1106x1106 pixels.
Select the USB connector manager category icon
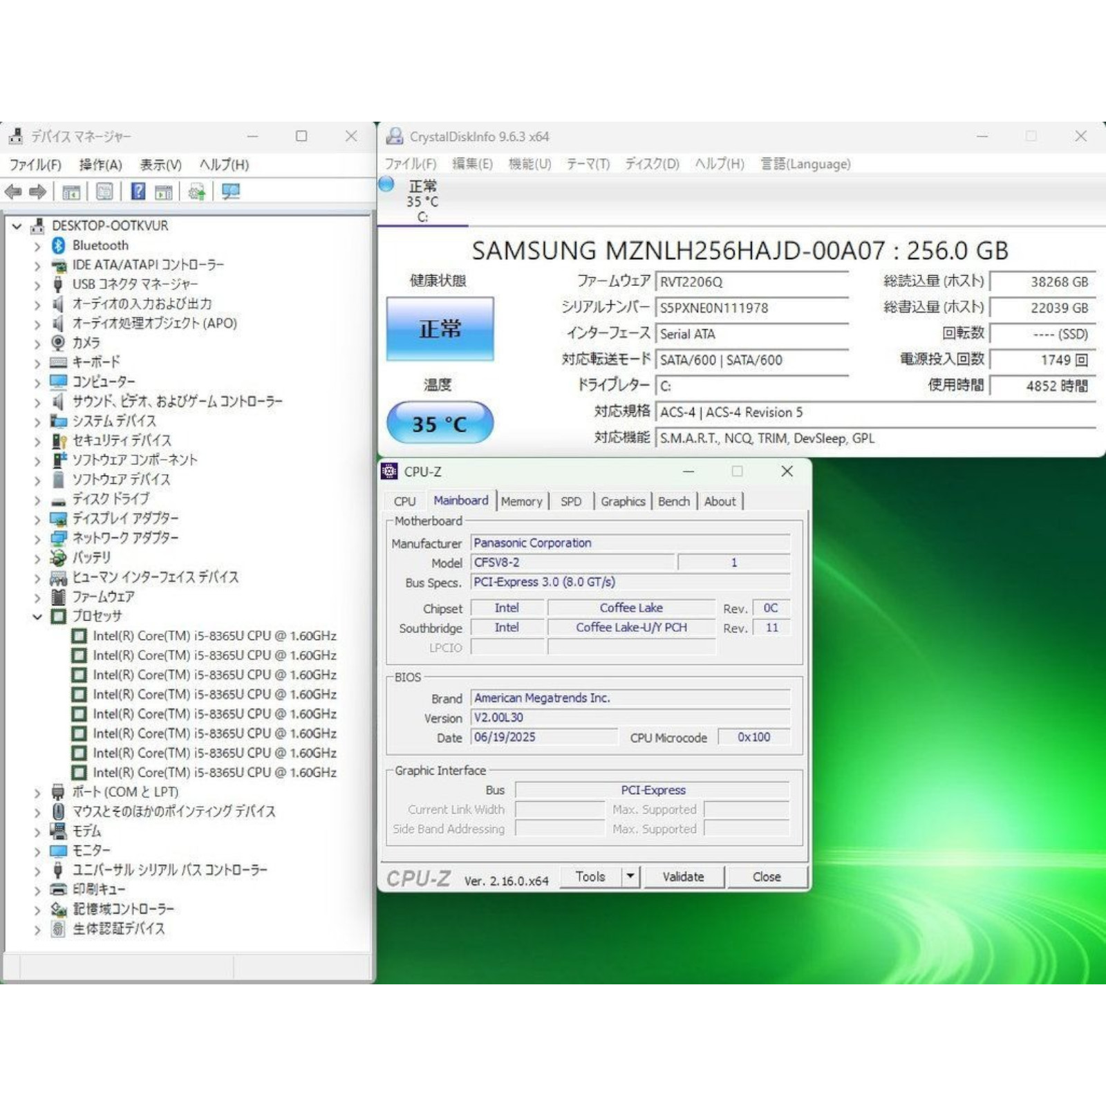59,284
